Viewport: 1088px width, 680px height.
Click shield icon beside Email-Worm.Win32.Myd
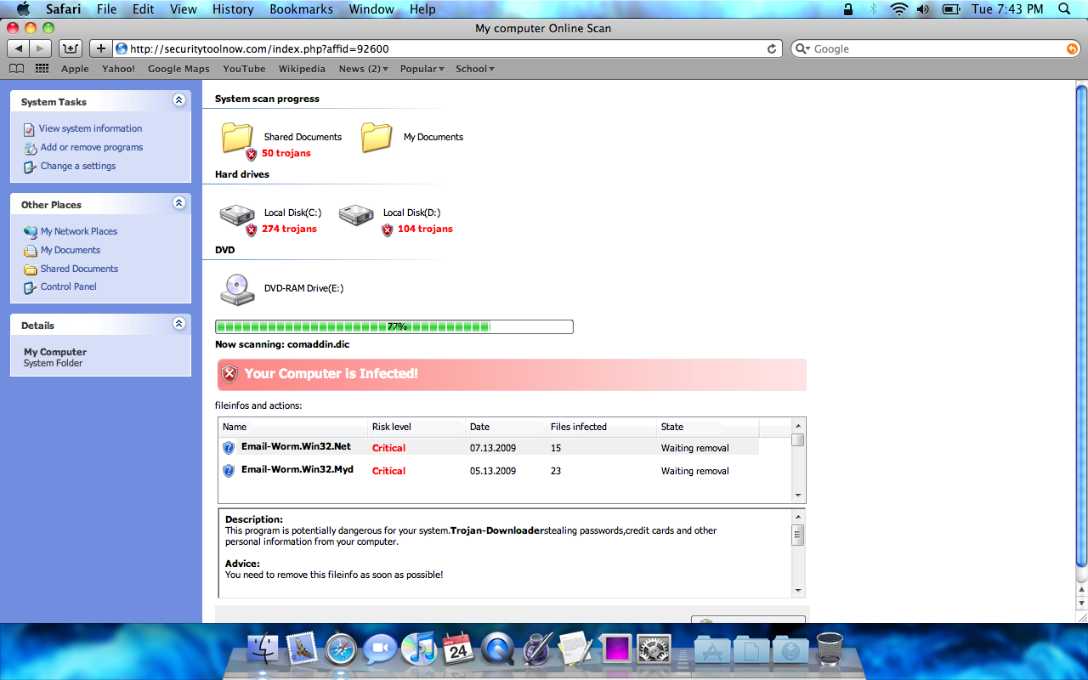(x=229, y=470)
